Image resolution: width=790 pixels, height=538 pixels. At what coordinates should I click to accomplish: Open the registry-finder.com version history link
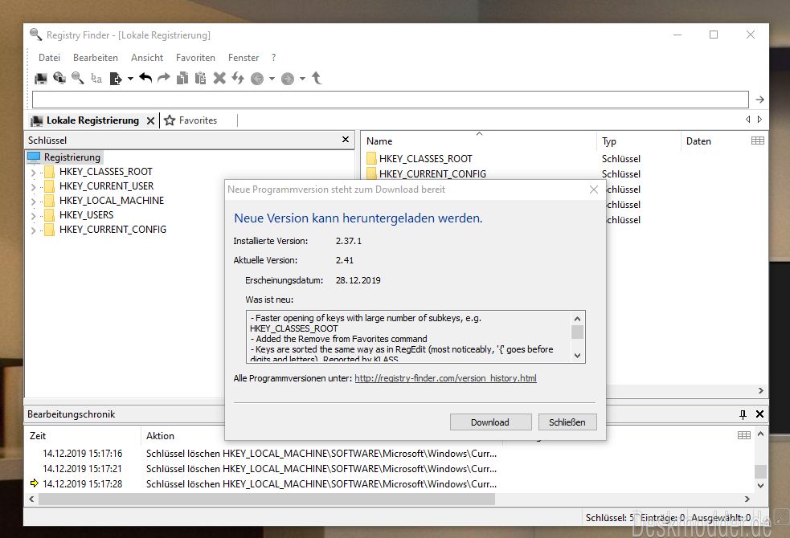(445, 378)
